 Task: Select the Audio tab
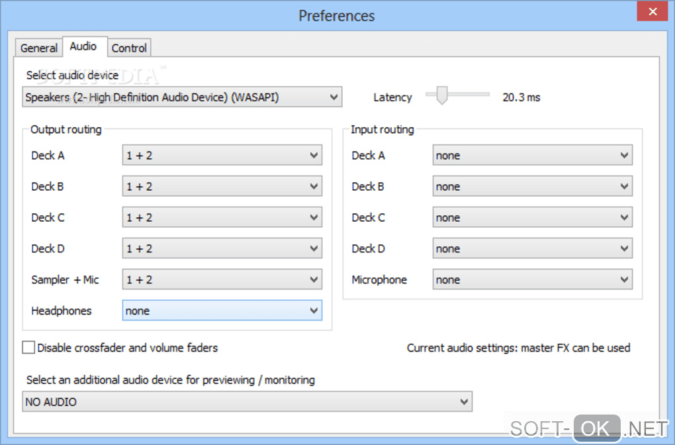83,46
